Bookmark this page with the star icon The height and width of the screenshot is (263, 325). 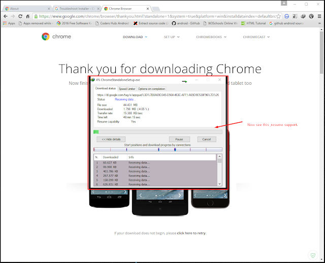click(279, 16)
